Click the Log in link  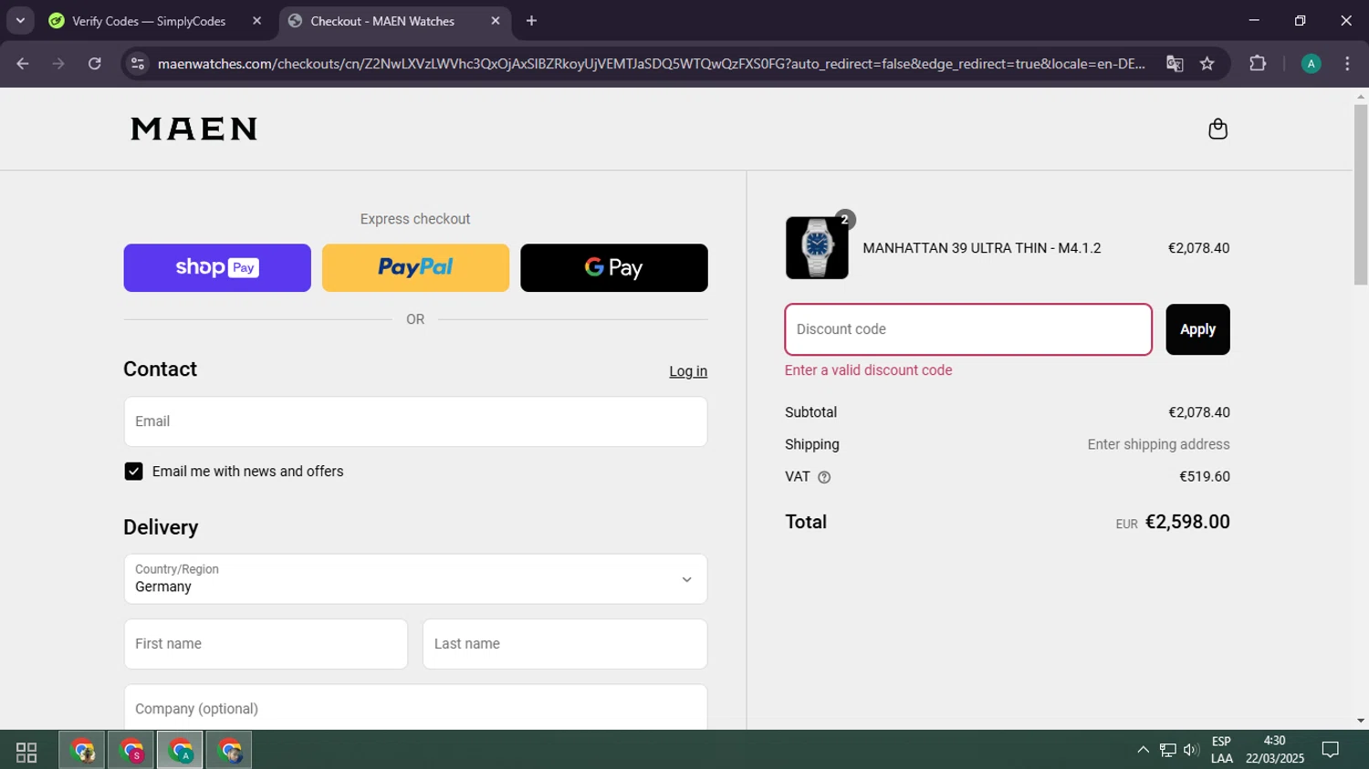coord(688,371)
